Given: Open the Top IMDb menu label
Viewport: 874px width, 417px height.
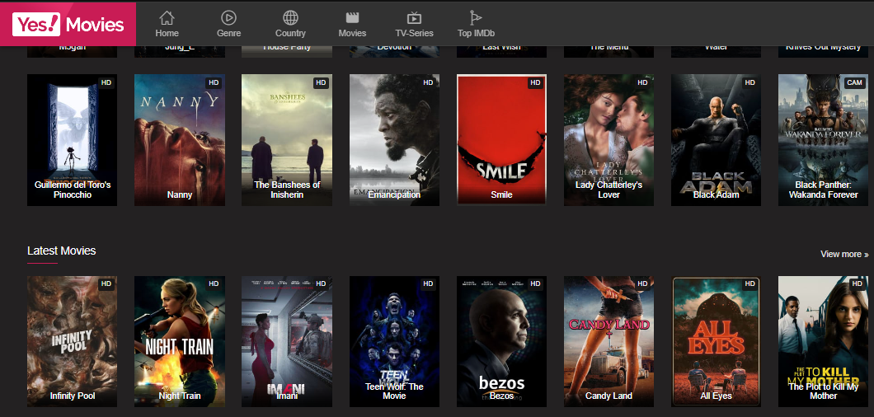Looking at the screenshot, I should click(x=476, y=33).
